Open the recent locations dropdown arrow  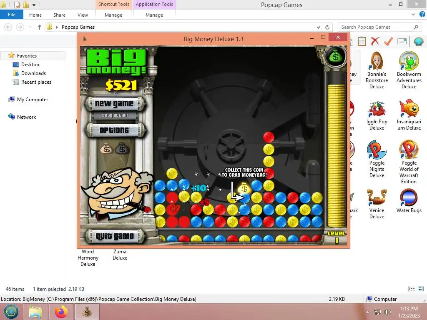(x=30, y=27)
